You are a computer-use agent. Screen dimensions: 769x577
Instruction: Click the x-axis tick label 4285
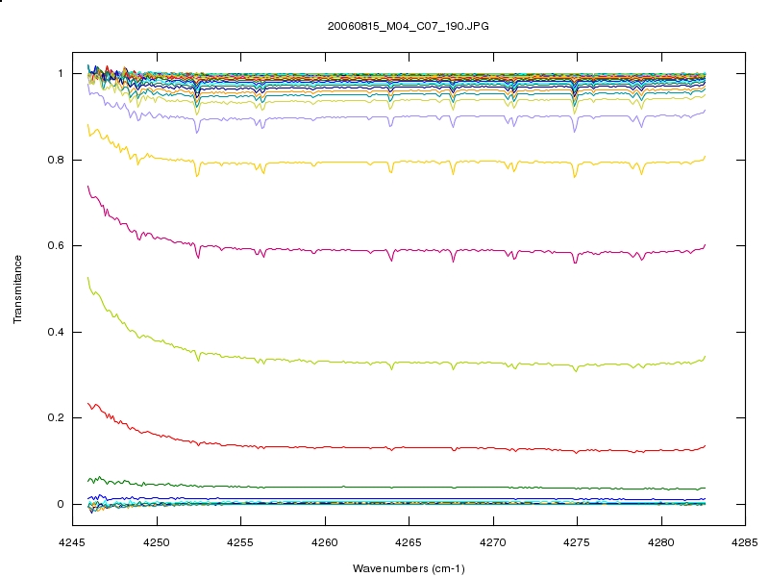(x=745, y=542)
